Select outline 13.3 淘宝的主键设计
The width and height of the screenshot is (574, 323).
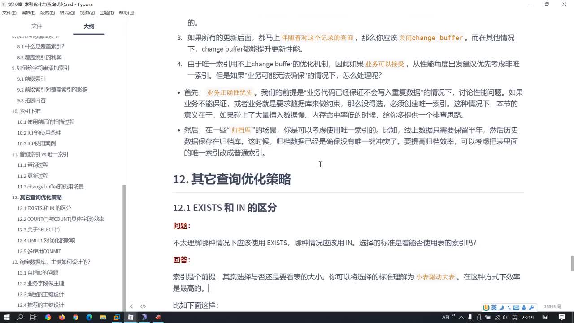[x=40, y=294]
